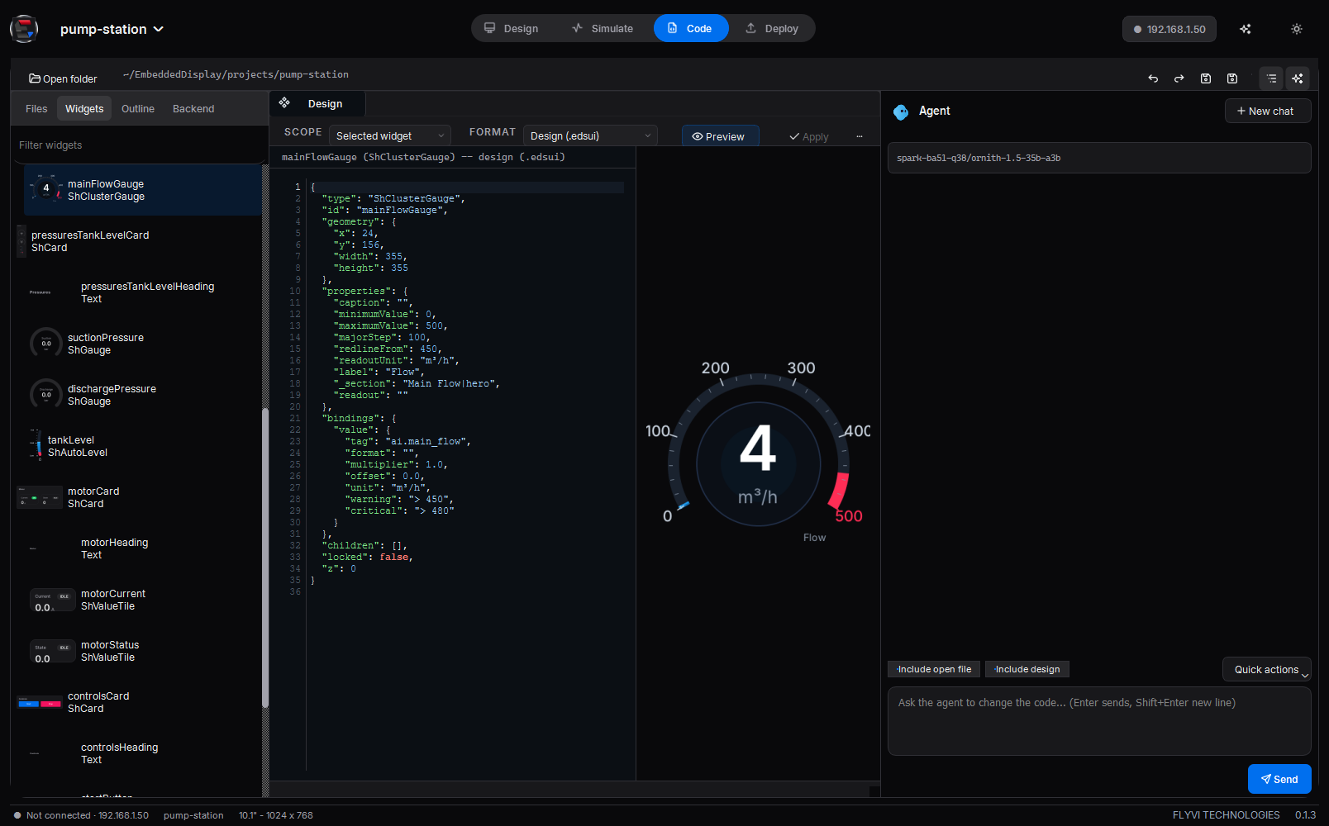Open the Scope 'Selected widget' dropdown
This screenshot has width=1329, height=826.
pyautogui.click(x=390, y=135)
